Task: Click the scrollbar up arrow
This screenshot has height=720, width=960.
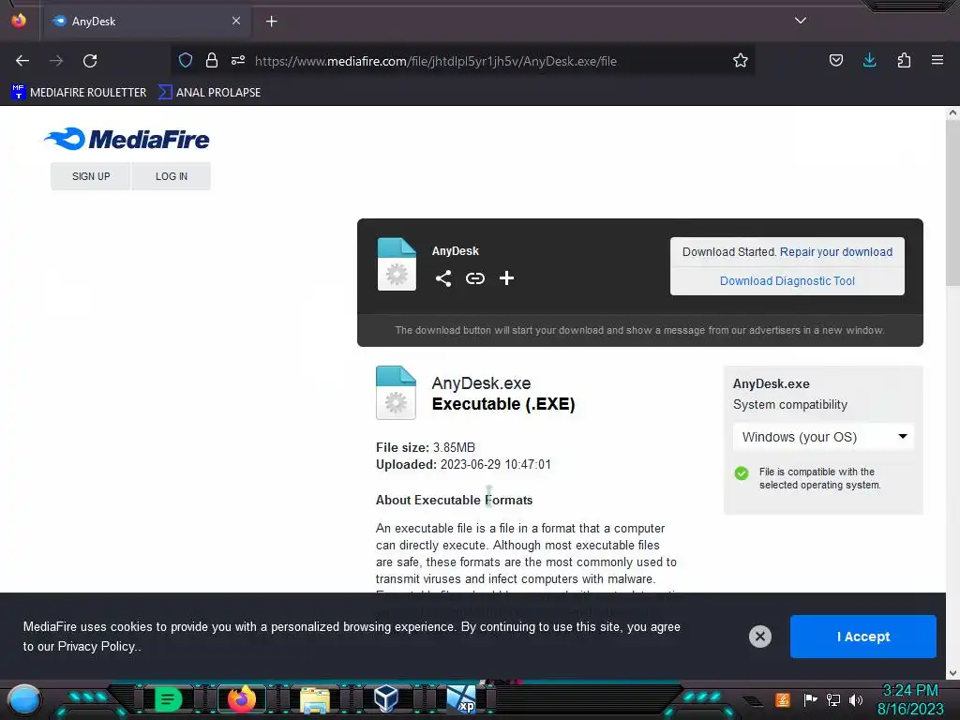Action: pyautogui.click(x=952, y=112)
